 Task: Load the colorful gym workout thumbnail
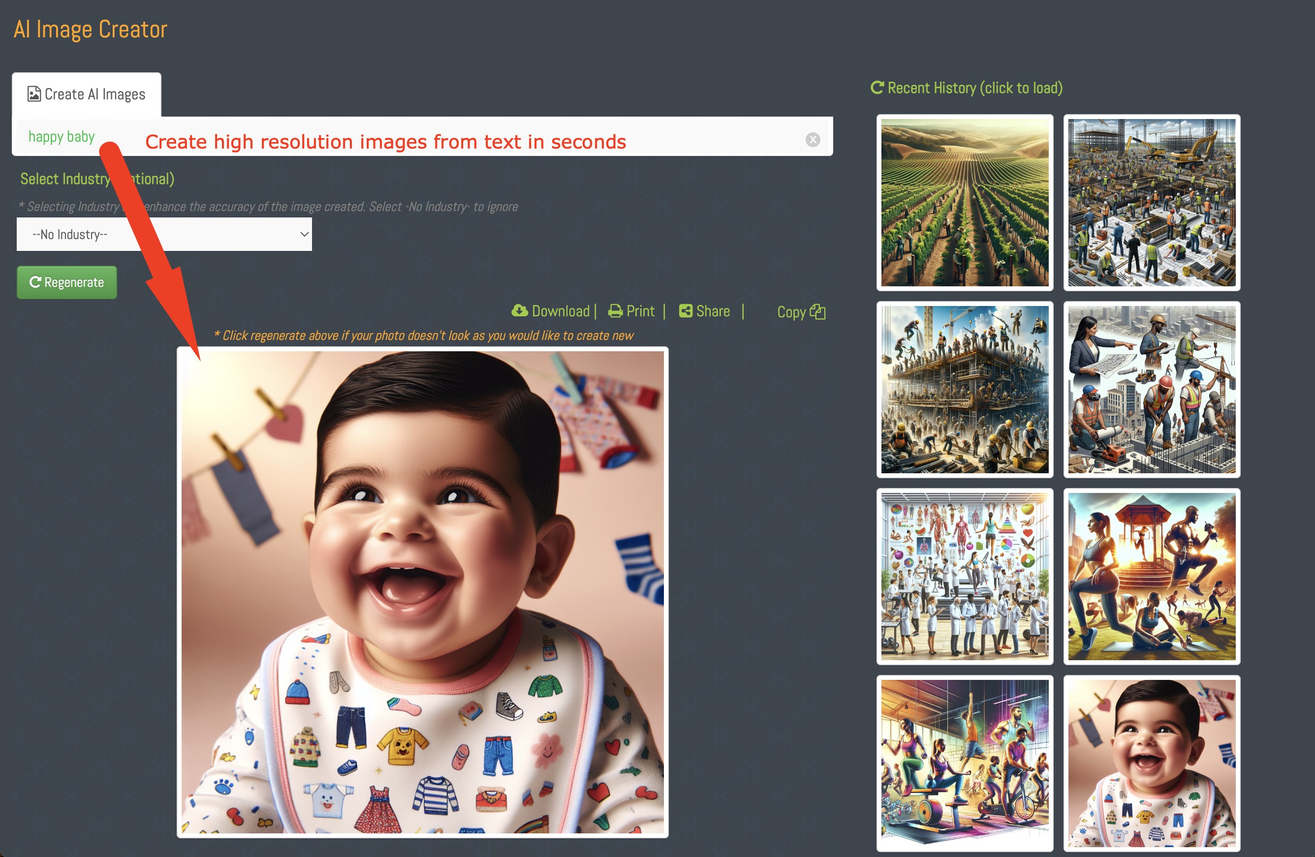click(x=964, y=763)
